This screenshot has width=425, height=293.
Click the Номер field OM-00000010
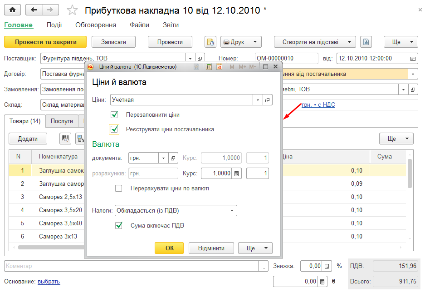(286, 59)
